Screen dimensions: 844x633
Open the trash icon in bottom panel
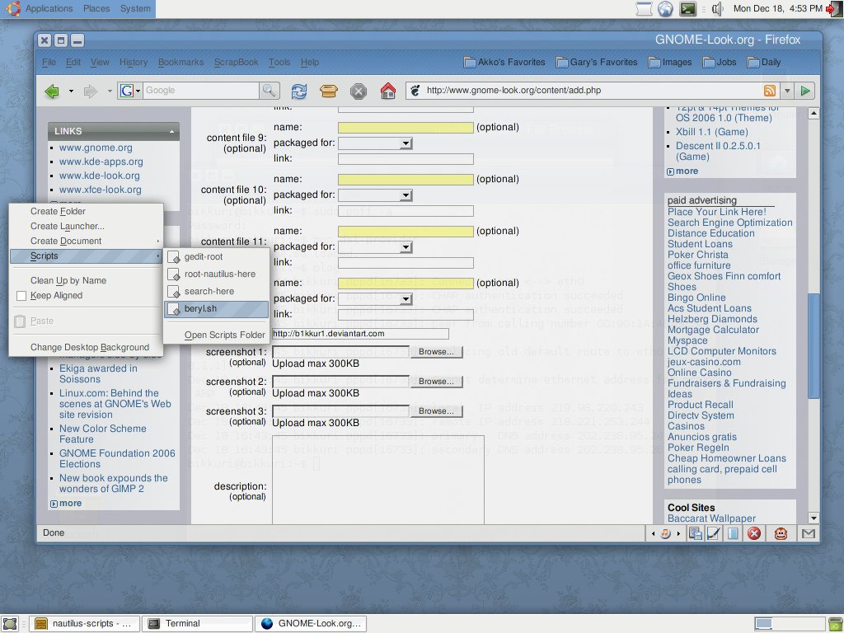(836, 623)
